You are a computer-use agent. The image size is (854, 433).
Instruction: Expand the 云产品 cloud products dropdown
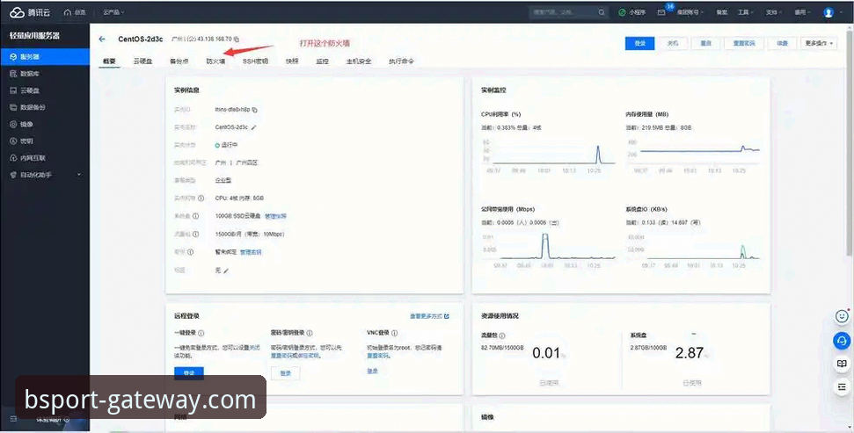113,12
